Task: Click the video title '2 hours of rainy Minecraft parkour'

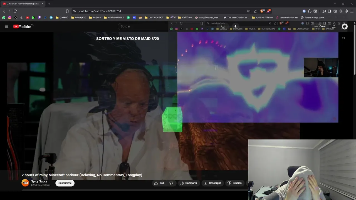Action: click(82, 175)
